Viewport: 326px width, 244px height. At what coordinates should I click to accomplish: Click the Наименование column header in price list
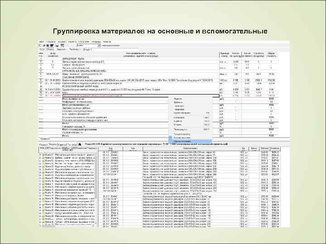pos(190,148)
